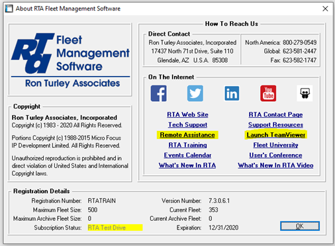The width and height of the screenshot is (335, 246).
Task: Open RTA's Twitter bird icon
Action: 195,93
